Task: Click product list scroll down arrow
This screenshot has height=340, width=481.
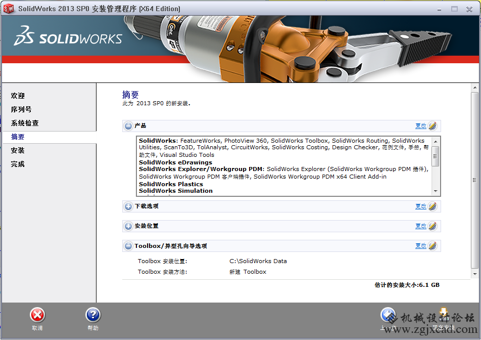Action: tap(436, 191)
